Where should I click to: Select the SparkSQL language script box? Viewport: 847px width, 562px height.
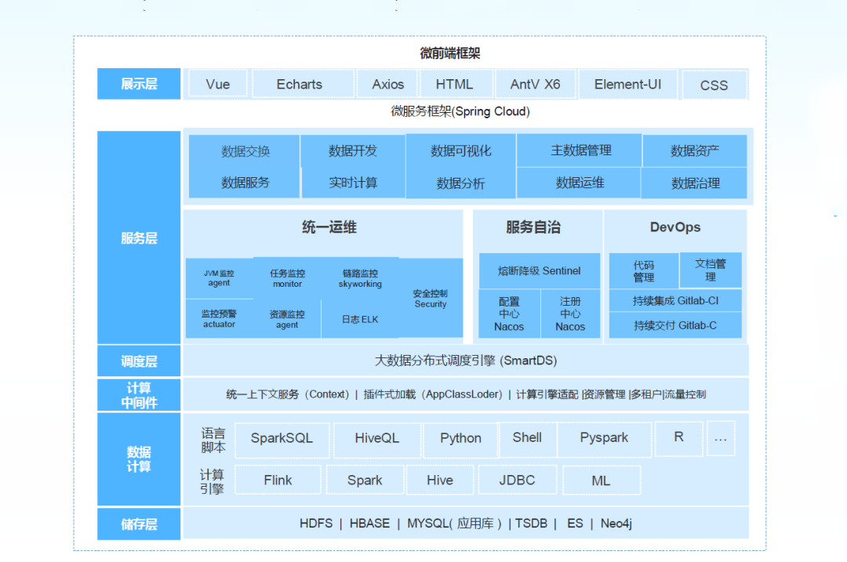click(x=282, y=439)
